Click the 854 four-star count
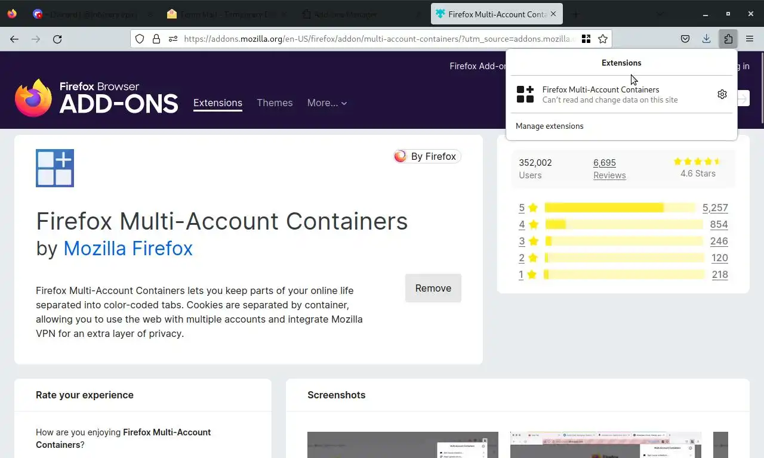 tap(719, 224)
